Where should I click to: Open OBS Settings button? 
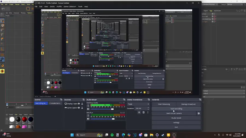(x=176, y=122)
